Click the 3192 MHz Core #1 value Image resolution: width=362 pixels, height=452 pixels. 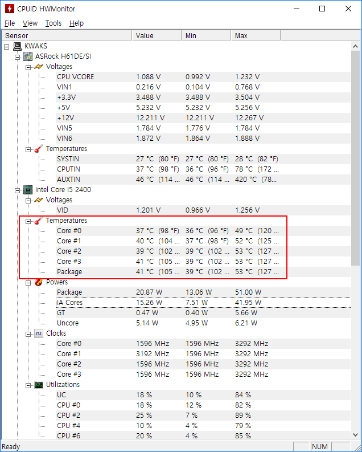click(x=153, y=354)
